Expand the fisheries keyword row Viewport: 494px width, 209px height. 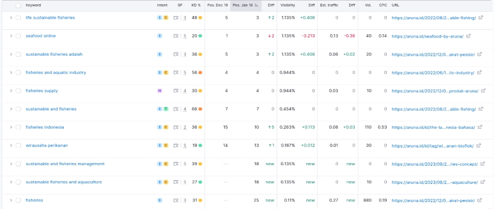tap(11, 200)
